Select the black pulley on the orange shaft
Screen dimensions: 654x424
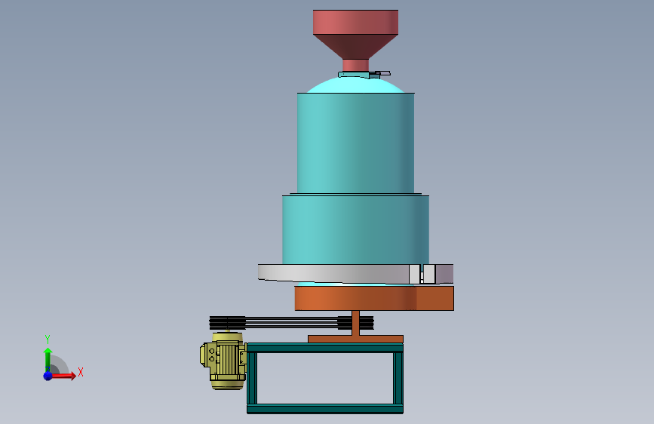355,323
